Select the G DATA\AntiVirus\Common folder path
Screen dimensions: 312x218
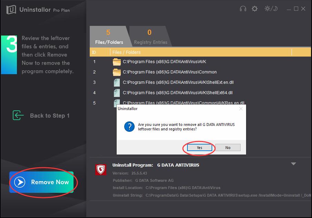coord(170,72)
